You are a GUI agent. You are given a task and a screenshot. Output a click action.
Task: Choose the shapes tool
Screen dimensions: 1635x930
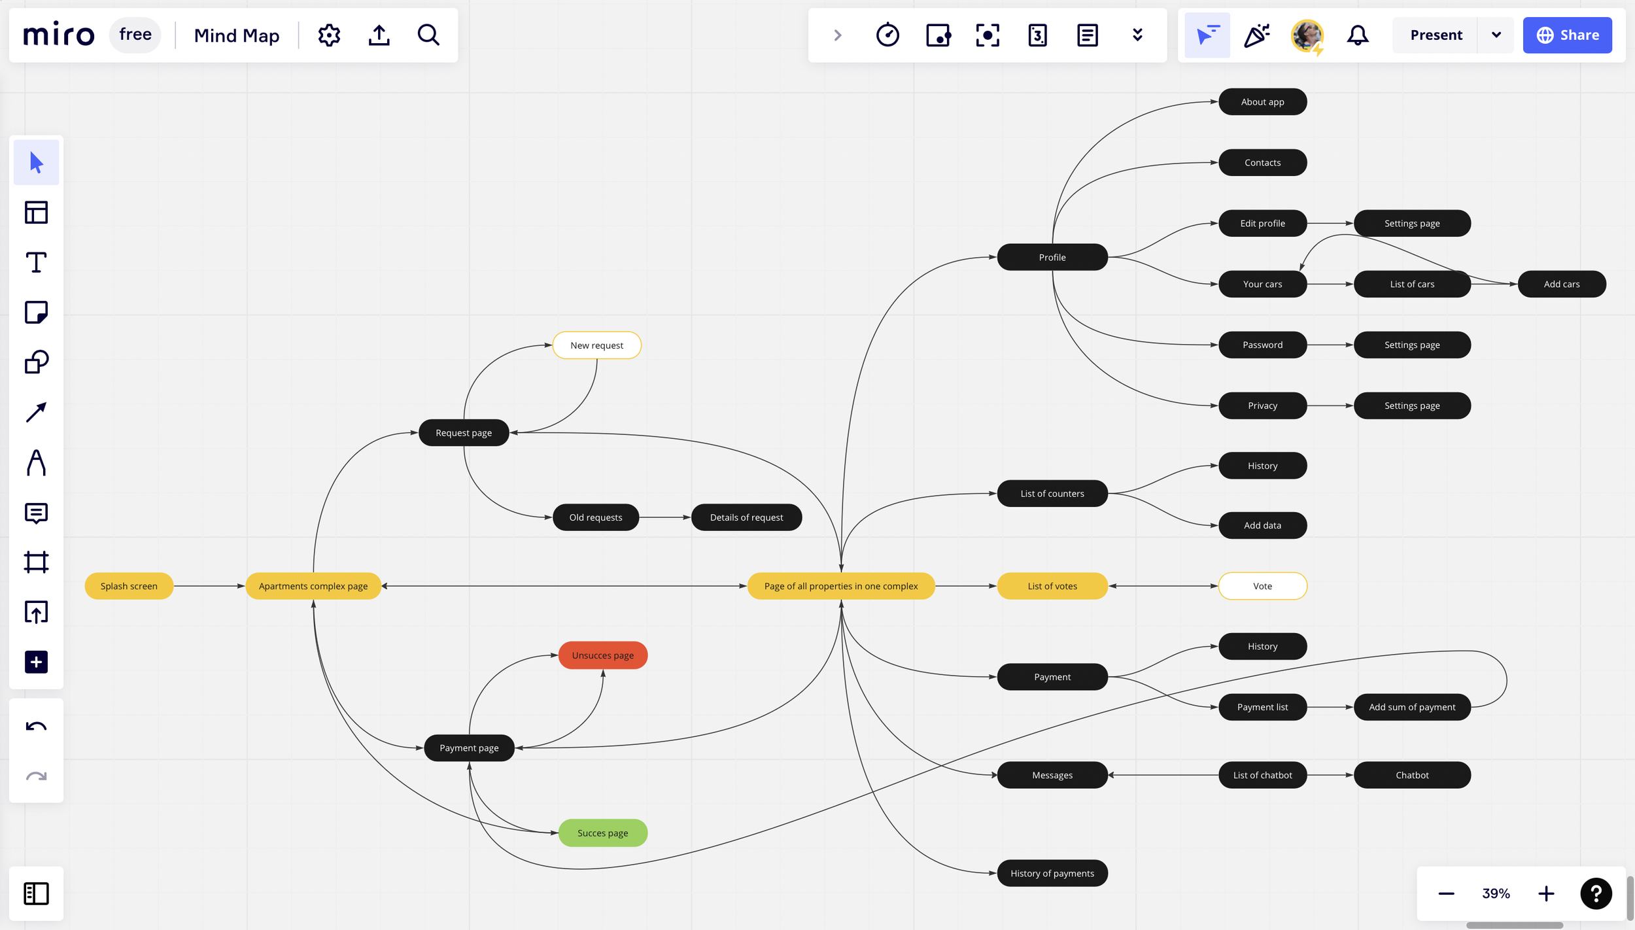[36, 362]
